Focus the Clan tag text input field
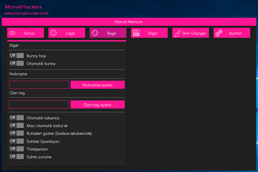Screen dimensions: 258x172 coord(39,104)
